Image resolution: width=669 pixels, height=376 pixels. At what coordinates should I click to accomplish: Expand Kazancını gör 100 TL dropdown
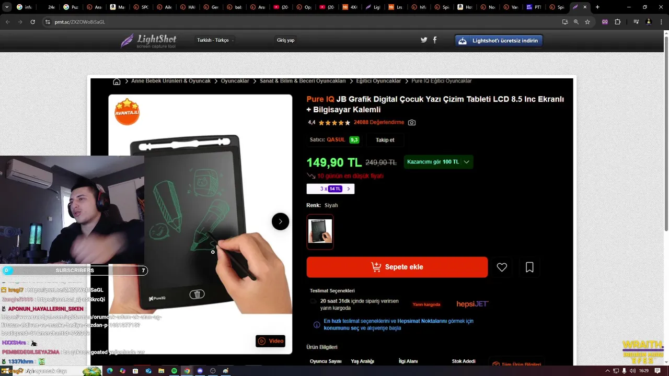tap(439, 162)
